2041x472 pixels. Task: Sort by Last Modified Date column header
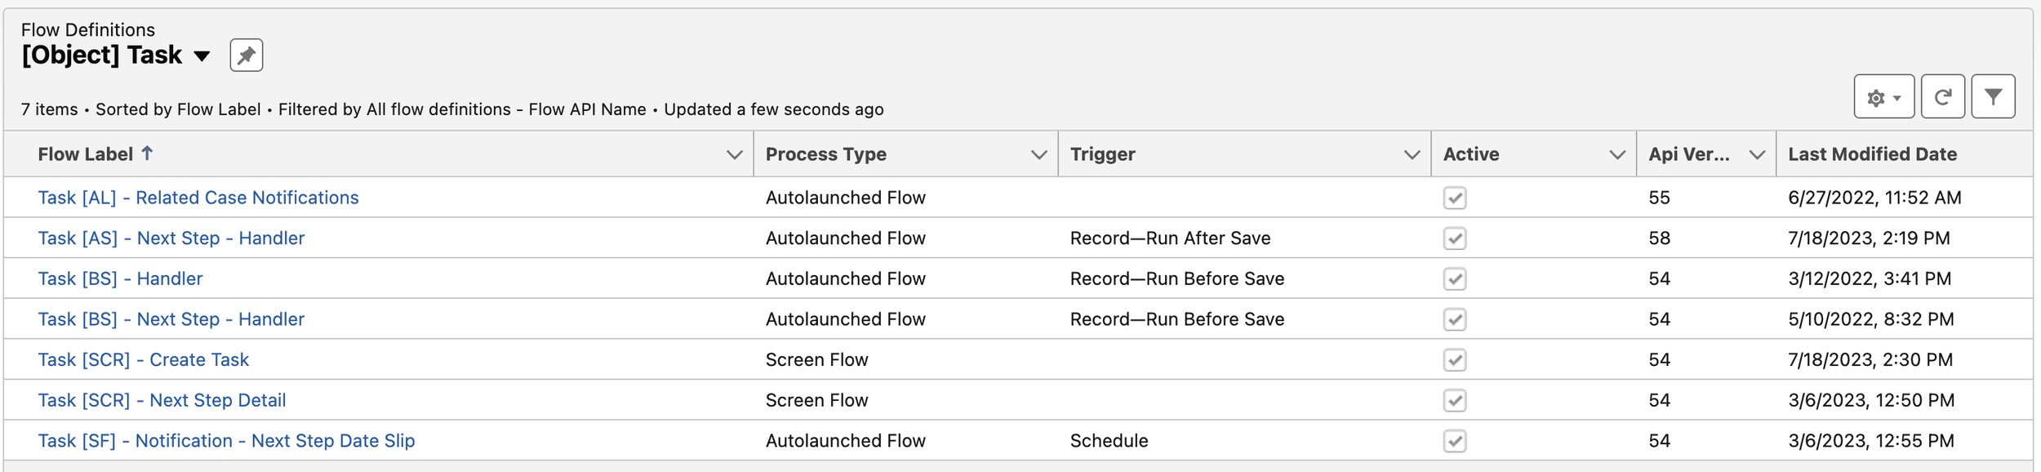[x=1872, y=154]
